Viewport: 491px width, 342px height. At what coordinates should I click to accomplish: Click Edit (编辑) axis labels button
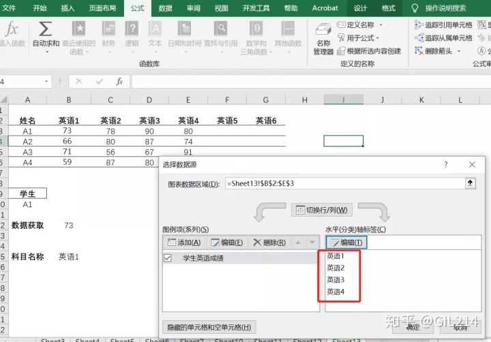pos(346,243)
